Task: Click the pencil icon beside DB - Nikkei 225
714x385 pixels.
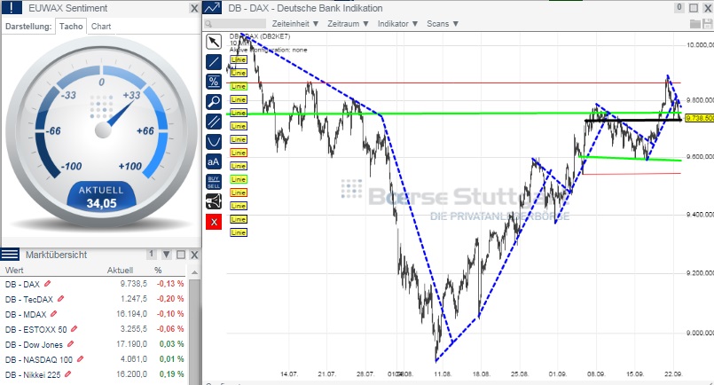Action: [67, 373]
